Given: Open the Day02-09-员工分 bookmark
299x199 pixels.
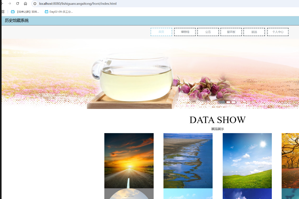Looking at the screenshot, I should [x=59, y=12].
